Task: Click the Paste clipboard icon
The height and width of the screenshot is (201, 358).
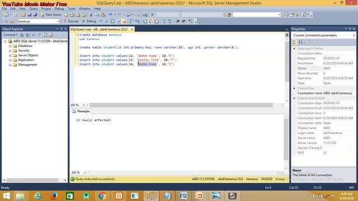Action: [x=103, y=15]
